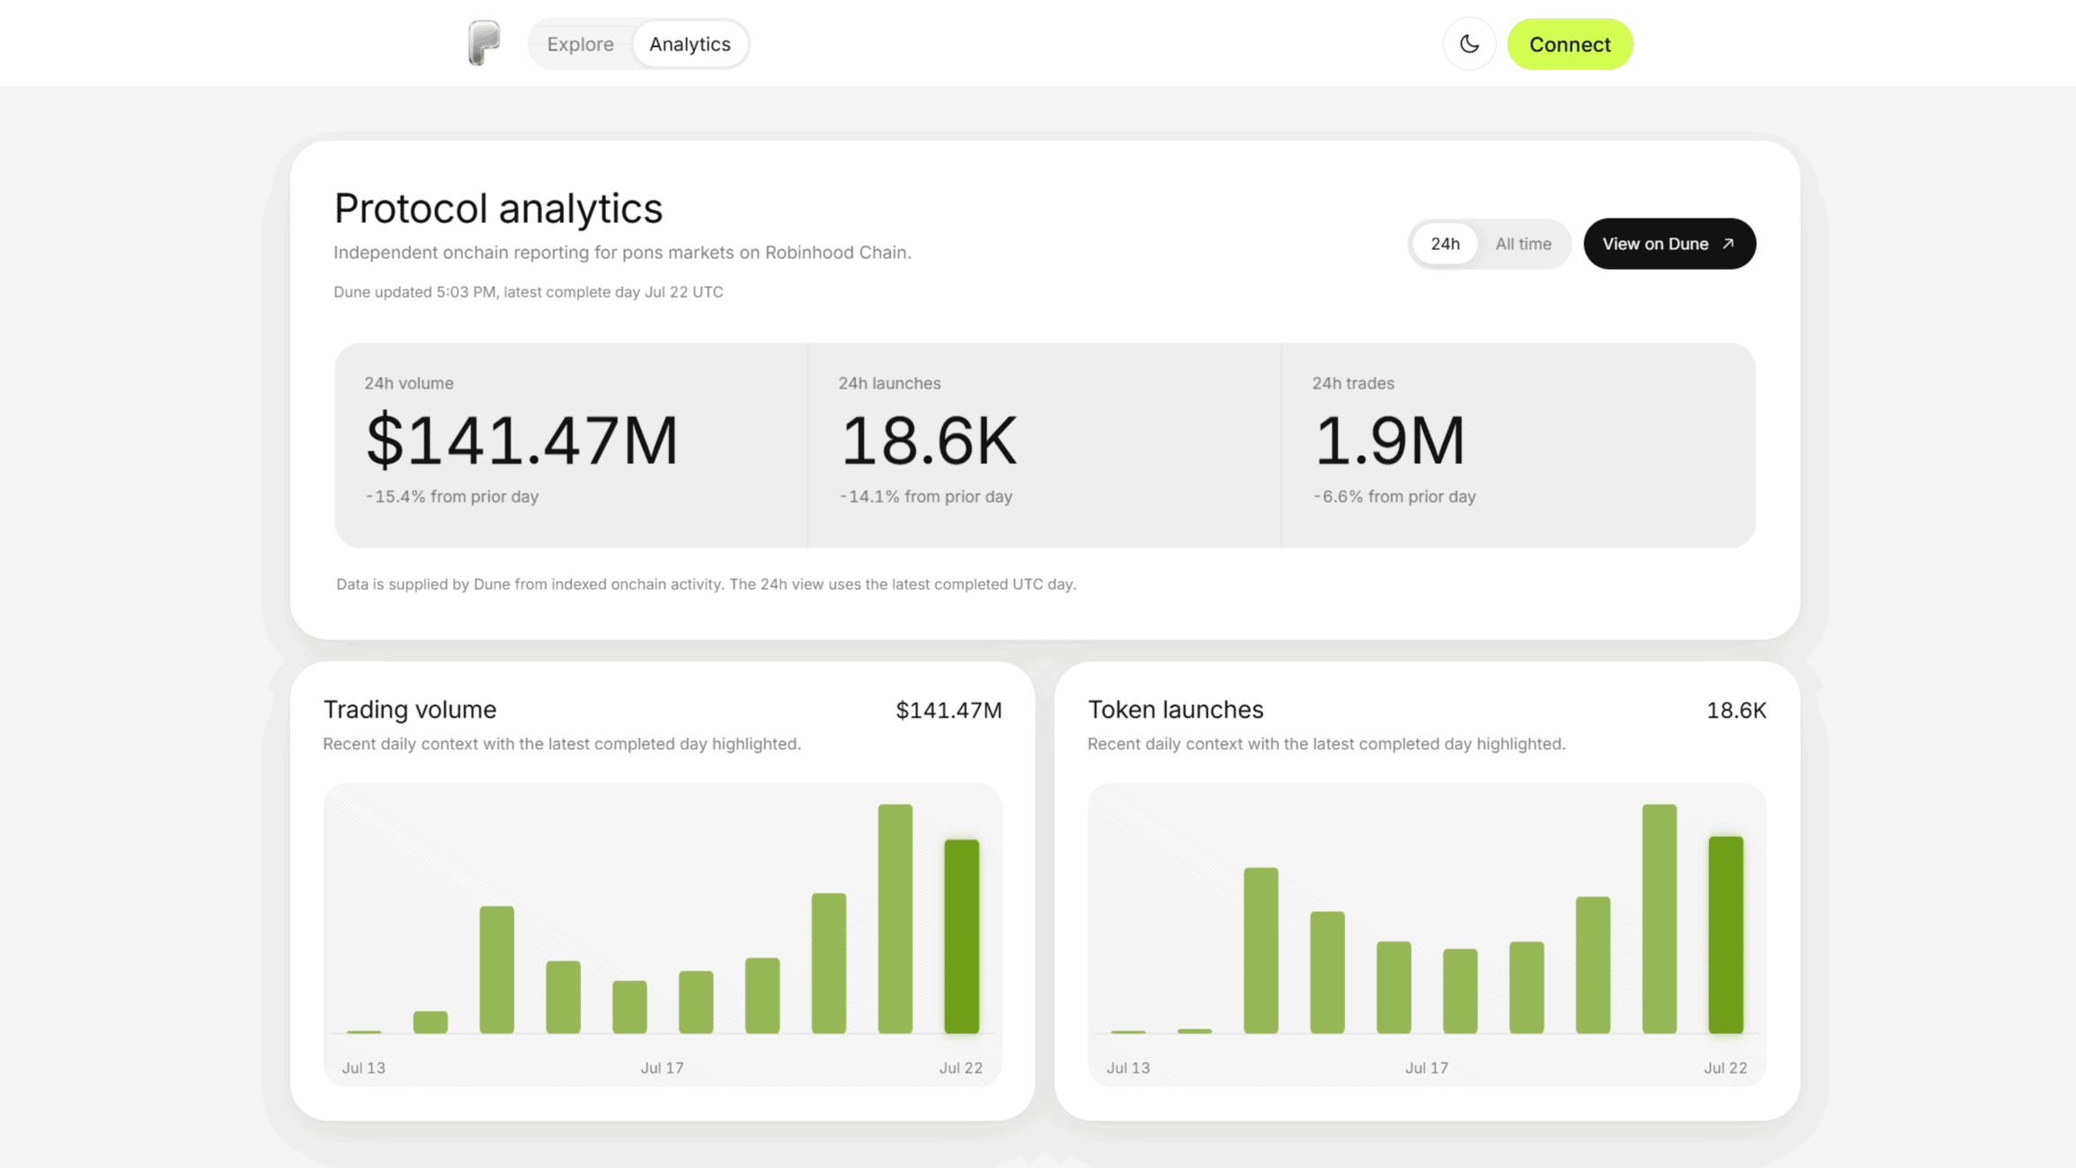Click -6.6% from prior day text
Viewport: 2076px width, 1168px height.
[1394, 496]
